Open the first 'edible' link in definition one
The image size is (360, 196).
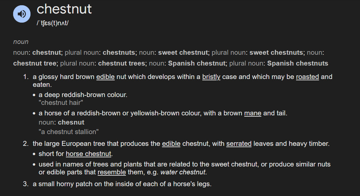coord(105,77)
